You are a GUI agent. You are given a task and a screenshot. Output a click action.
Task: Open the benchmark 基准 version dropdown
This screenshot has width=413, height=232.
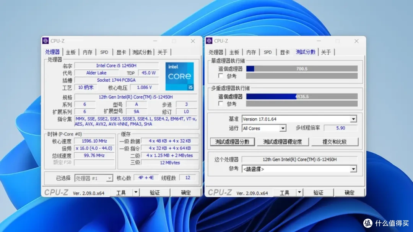click(x=354, y=119)
